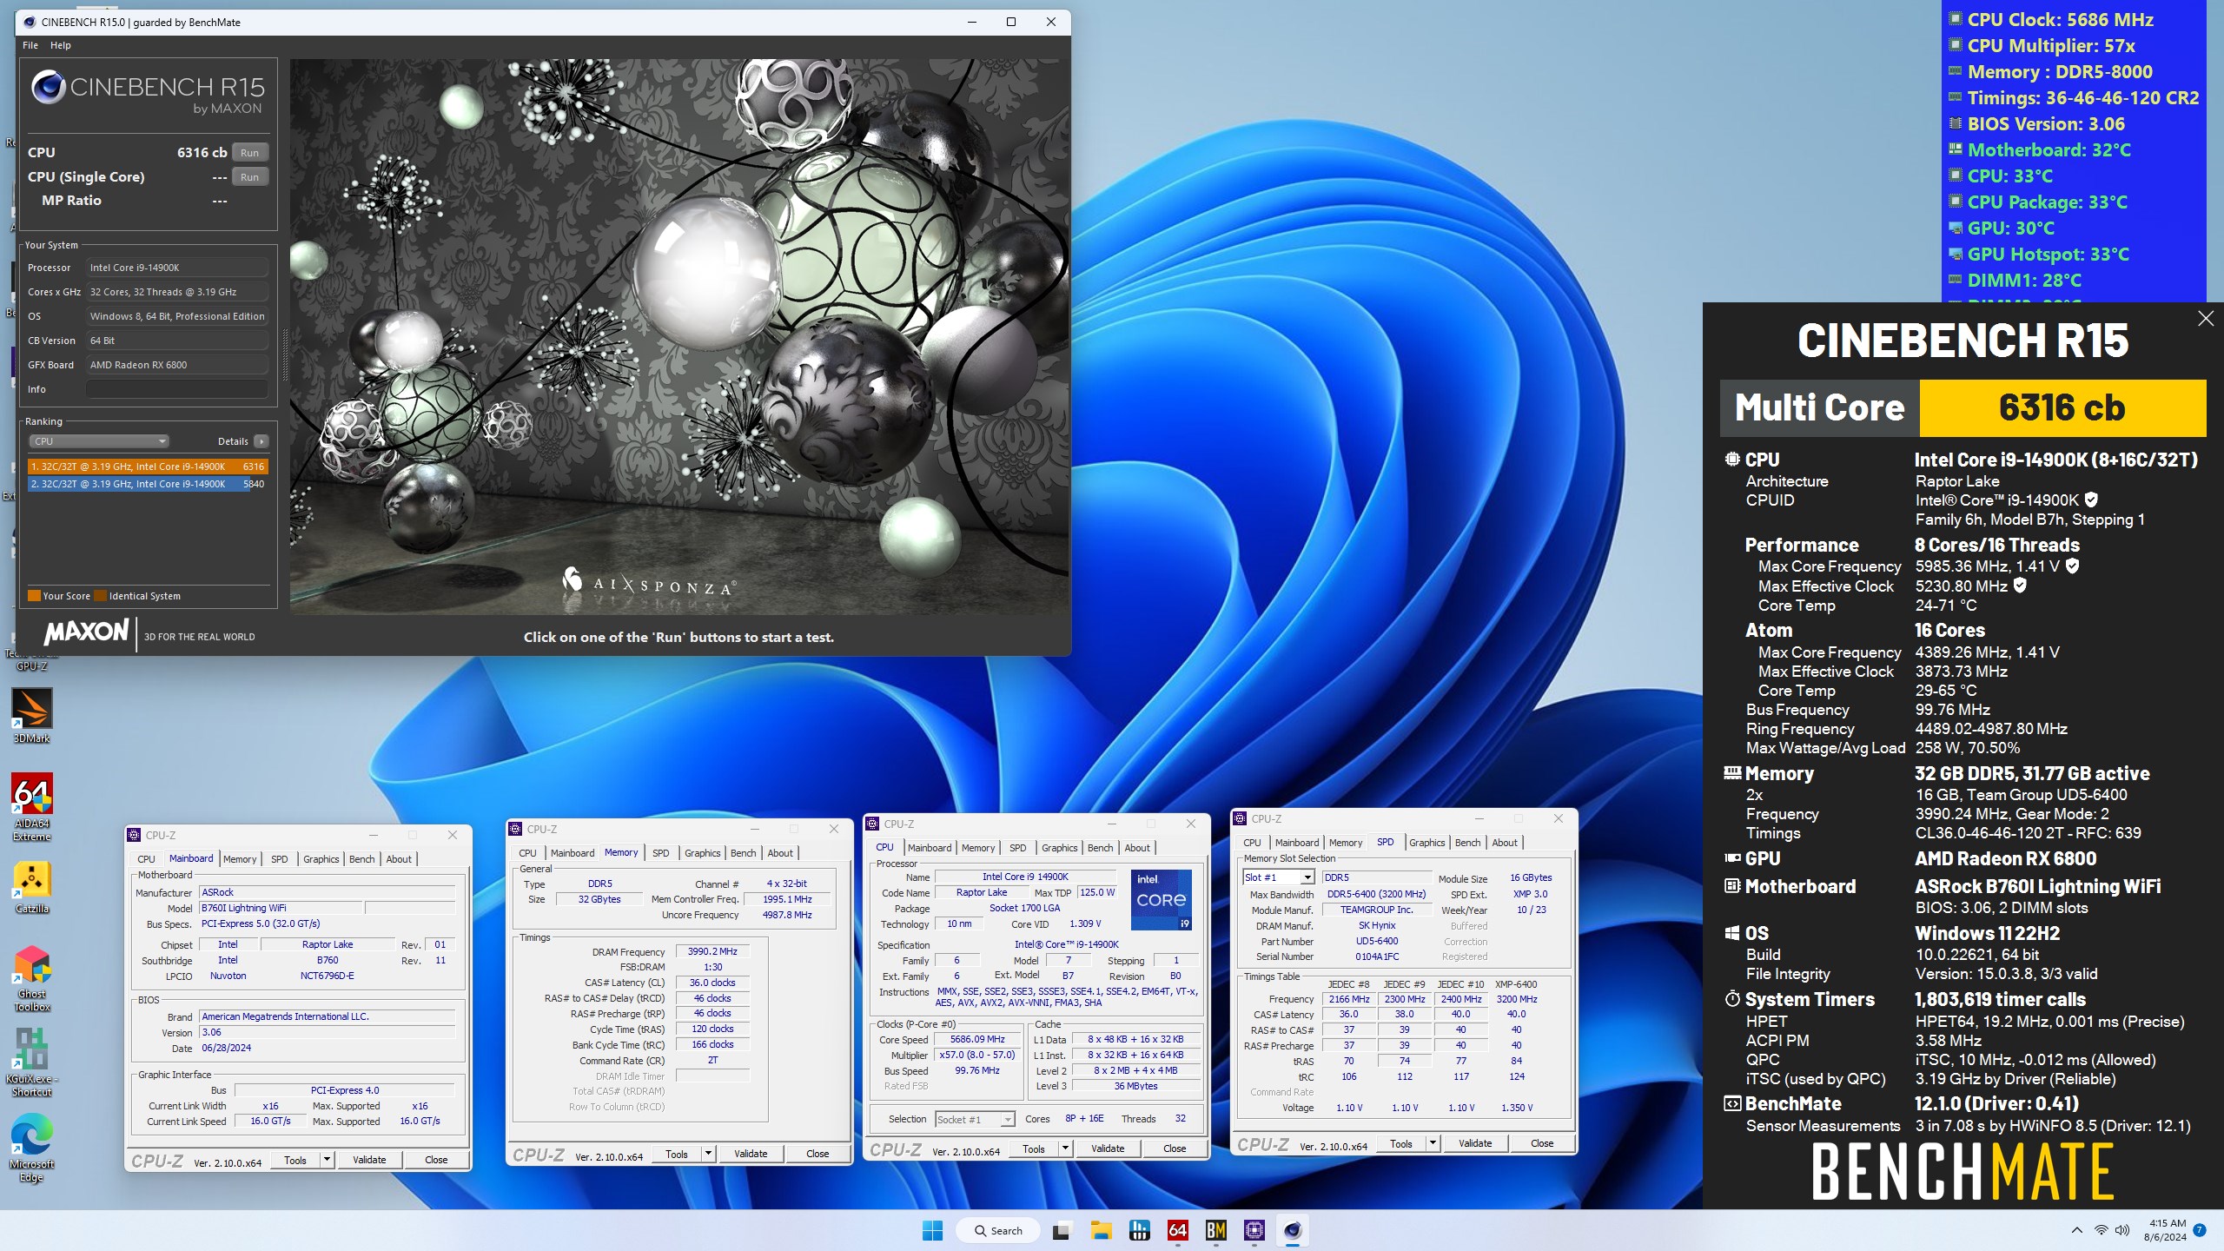Open the volume speaker tray icon
Image resolution: width=2224 pixels, height=1251 pixels.
(x=2121, y=1230)
